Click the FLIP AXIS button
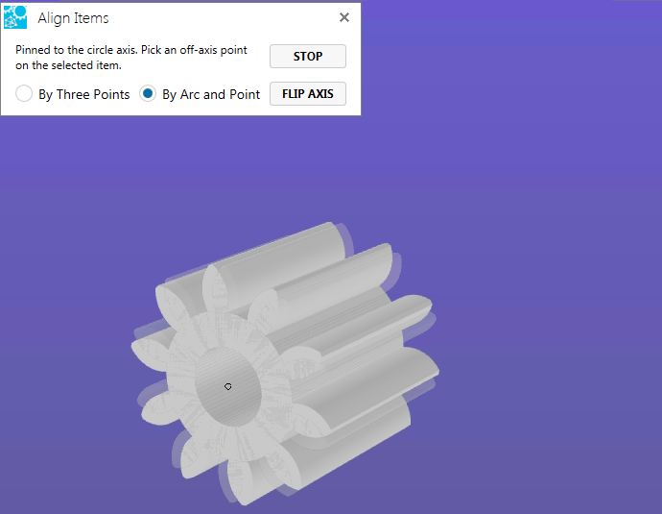Screen dimensions: 662x514 tap(307, 94)
